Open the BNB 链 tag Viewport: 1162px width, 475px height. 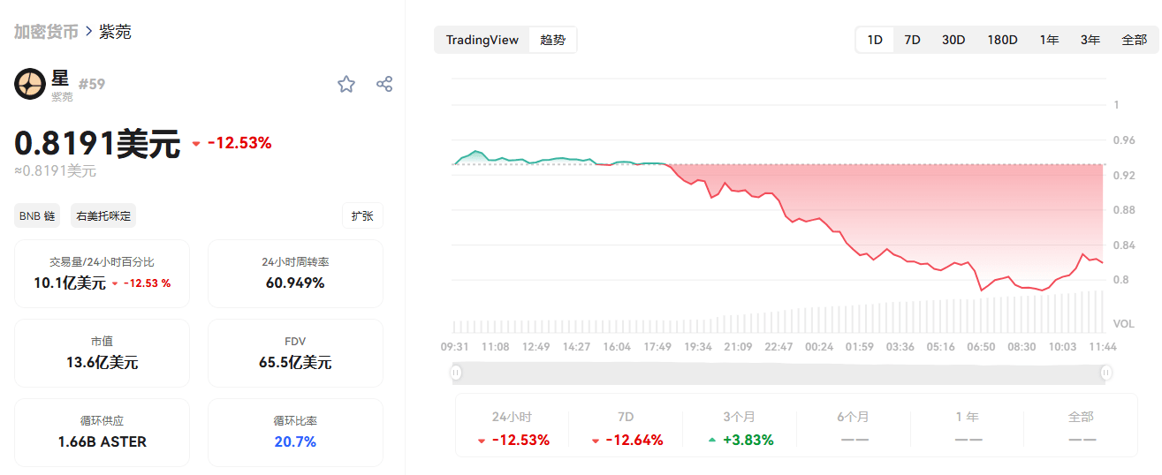(37, 215)
